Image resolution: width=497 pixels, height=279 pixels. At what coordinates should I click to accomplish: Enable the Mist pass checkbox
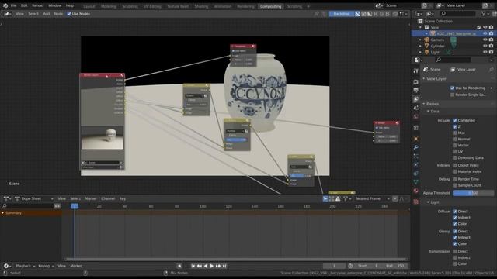(x=455, y=133)
